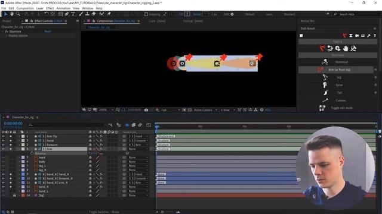382x214 pixels.
Task: Expand Display options group
Action: tap(7, 36)
